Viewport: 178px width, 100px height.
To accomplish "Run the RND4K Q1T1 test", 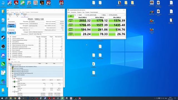I will pyautogui.click(x=71, y=34).
